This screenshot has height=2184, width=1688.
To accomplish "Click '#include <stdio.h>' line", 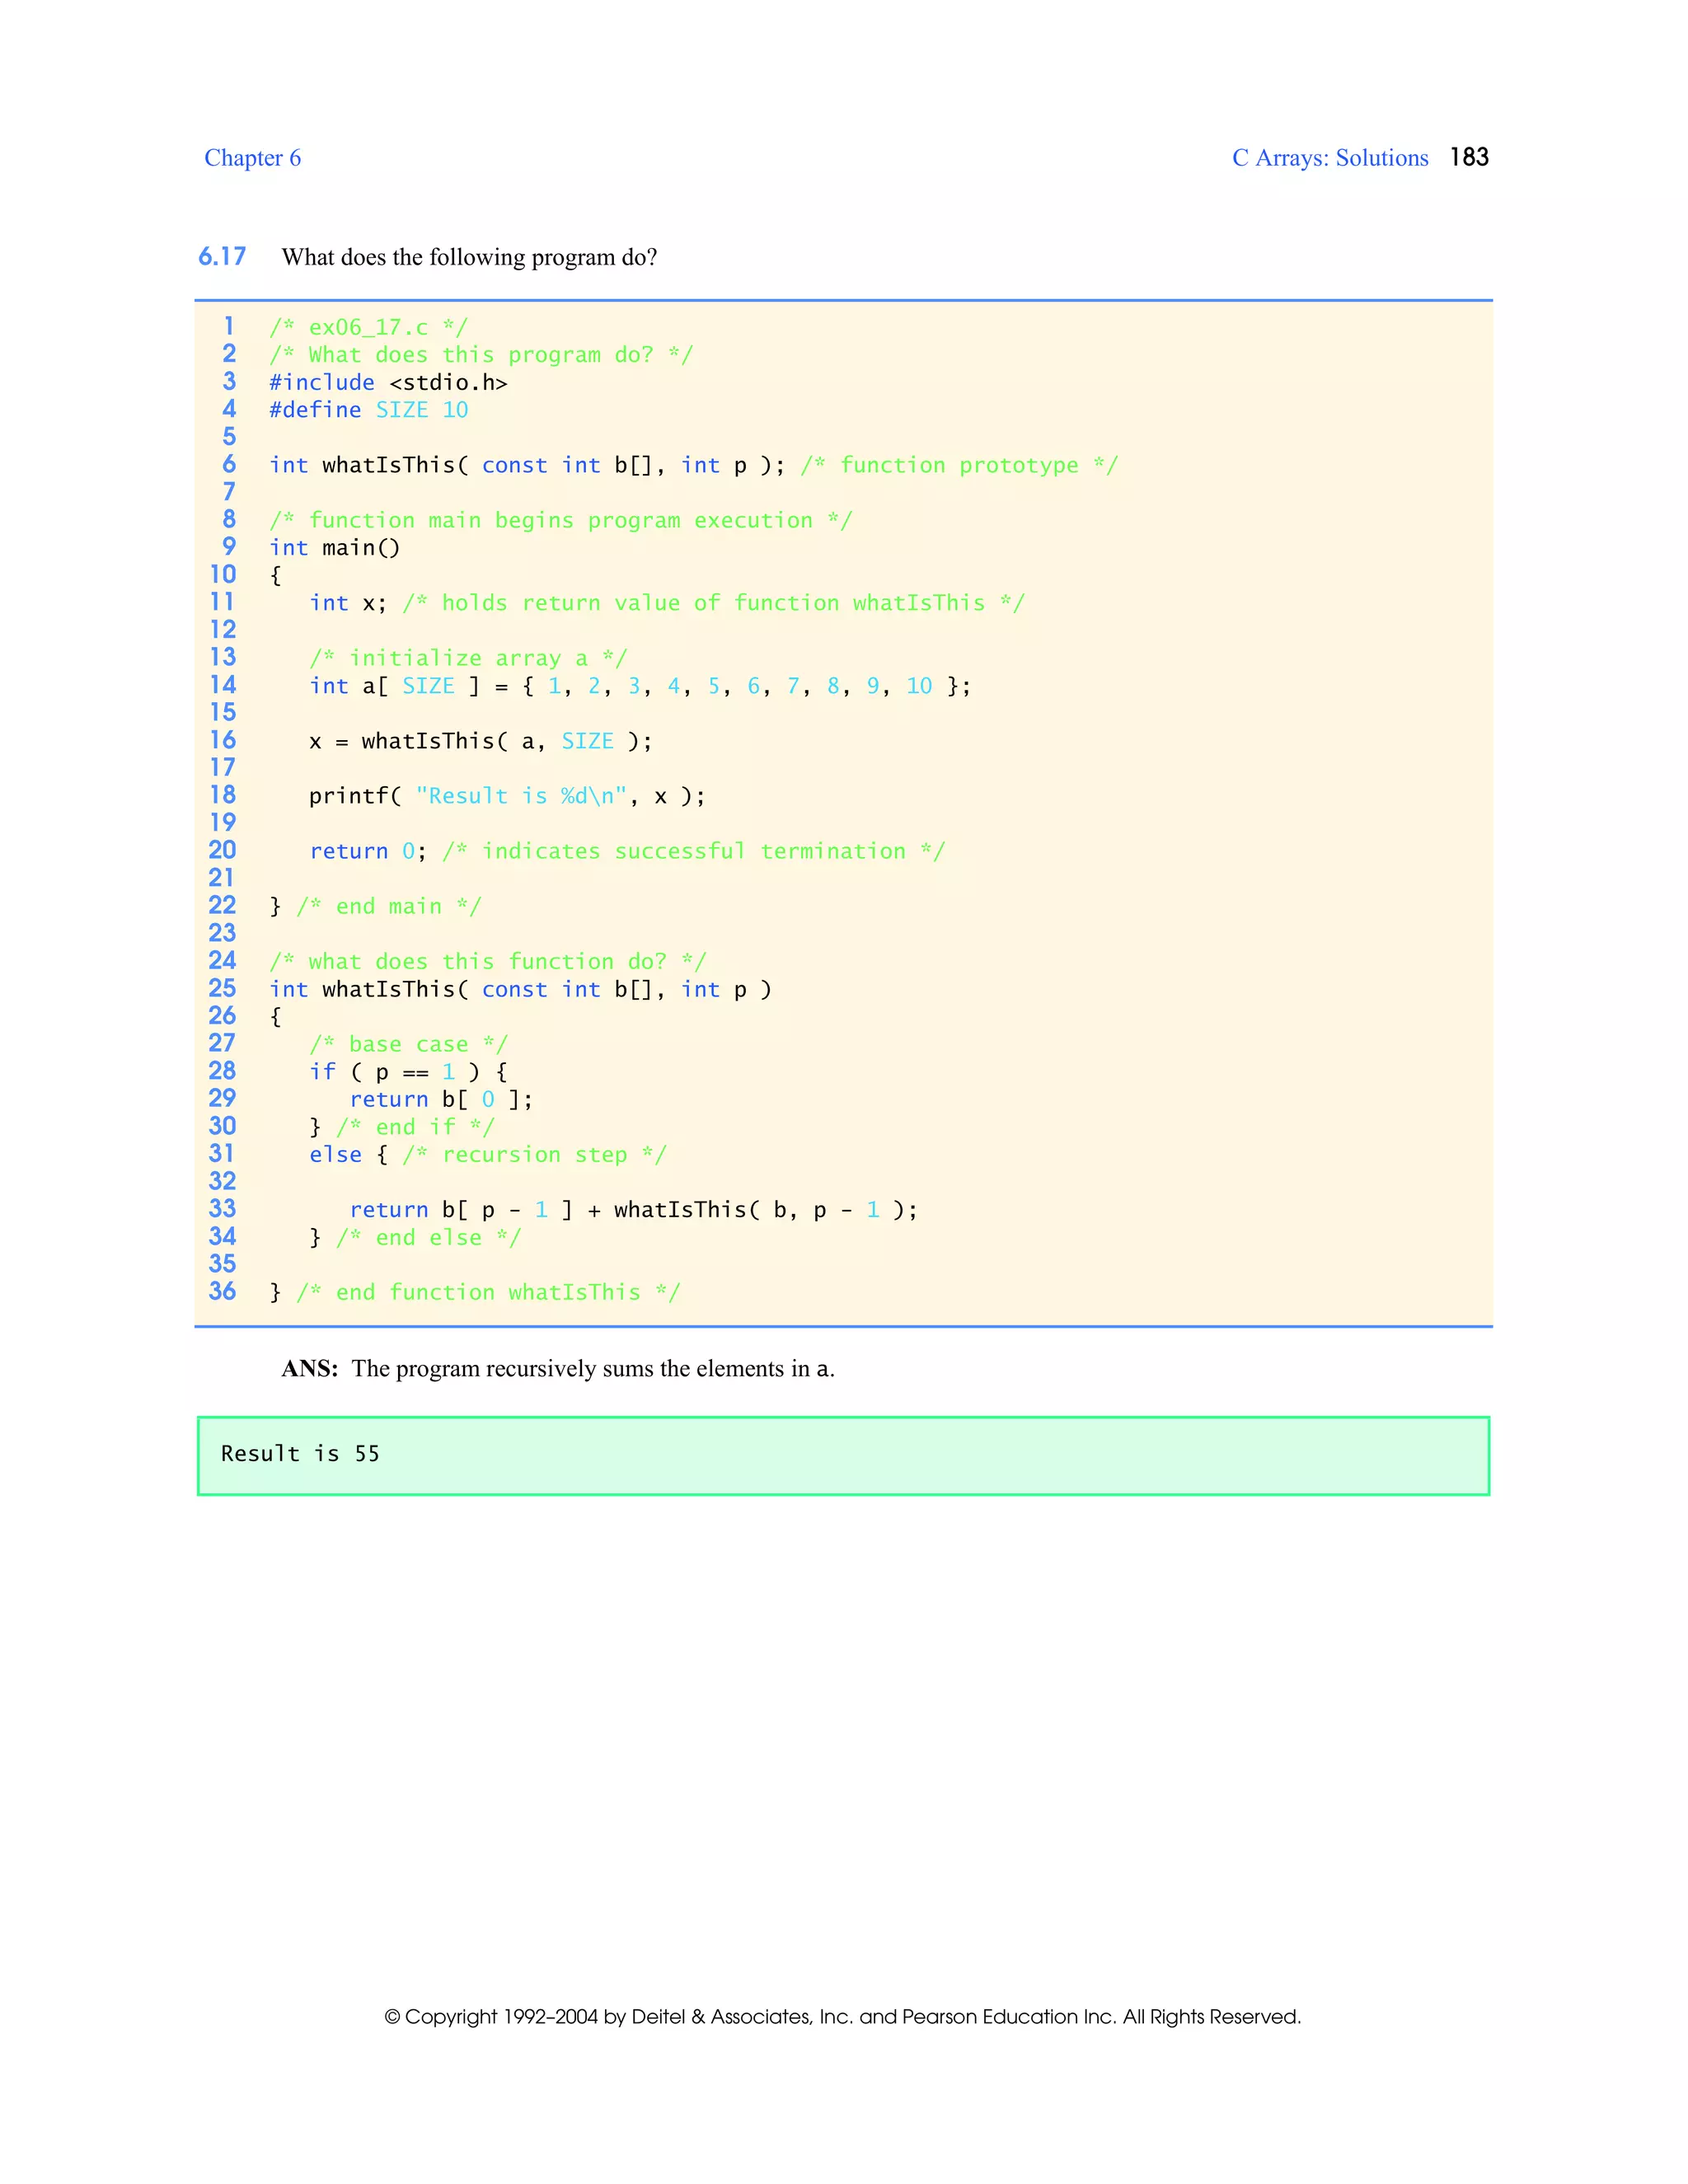I will (388, 382).
